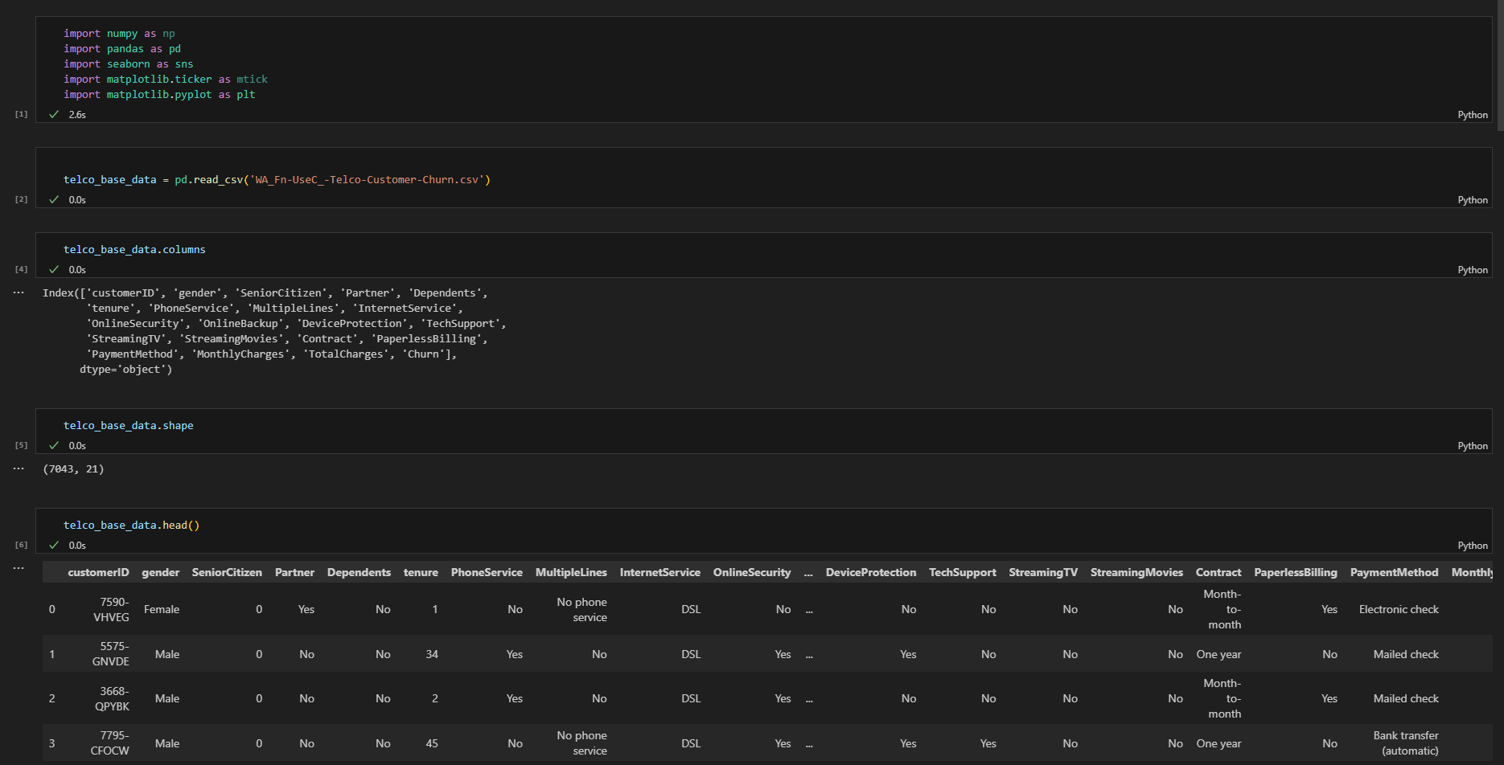Click the checkmark under telco_base_data.shape
This screenshot has width=1504, height=765.
54,445
